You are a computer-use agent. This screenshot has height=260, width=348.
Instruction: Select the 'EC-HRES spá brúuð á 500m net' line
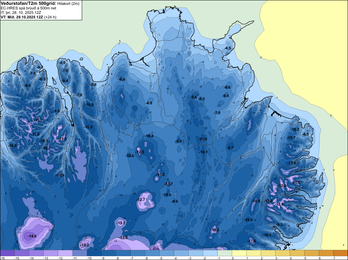click(x=29, y=8)
